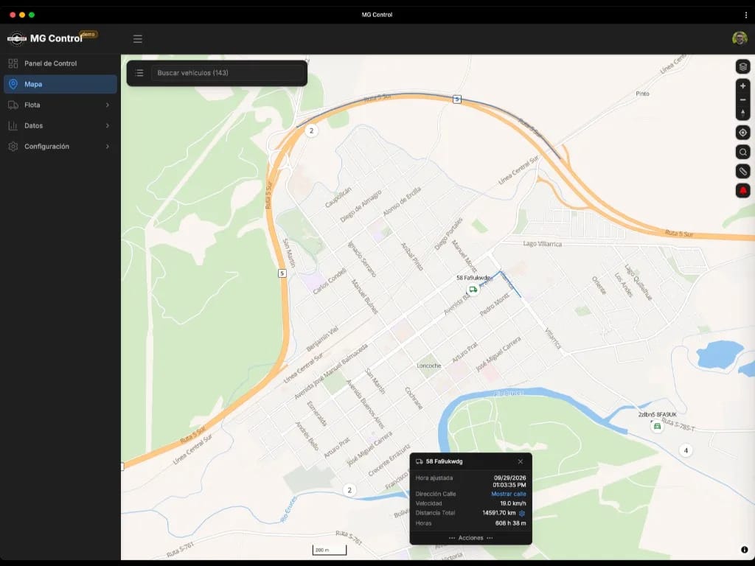Expand the Datos submenu chevron
This screenshot has width=755, height=566.
(x=108, y=125)
